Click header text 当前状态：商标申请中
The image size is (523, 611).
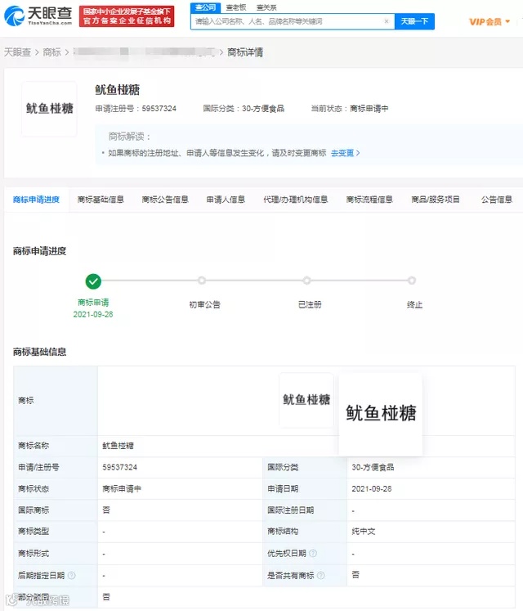tap(350, 108)
